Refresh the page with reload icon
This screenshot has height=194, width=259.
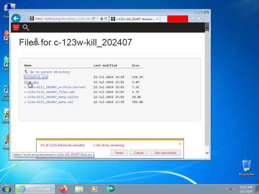coord(106,18)
